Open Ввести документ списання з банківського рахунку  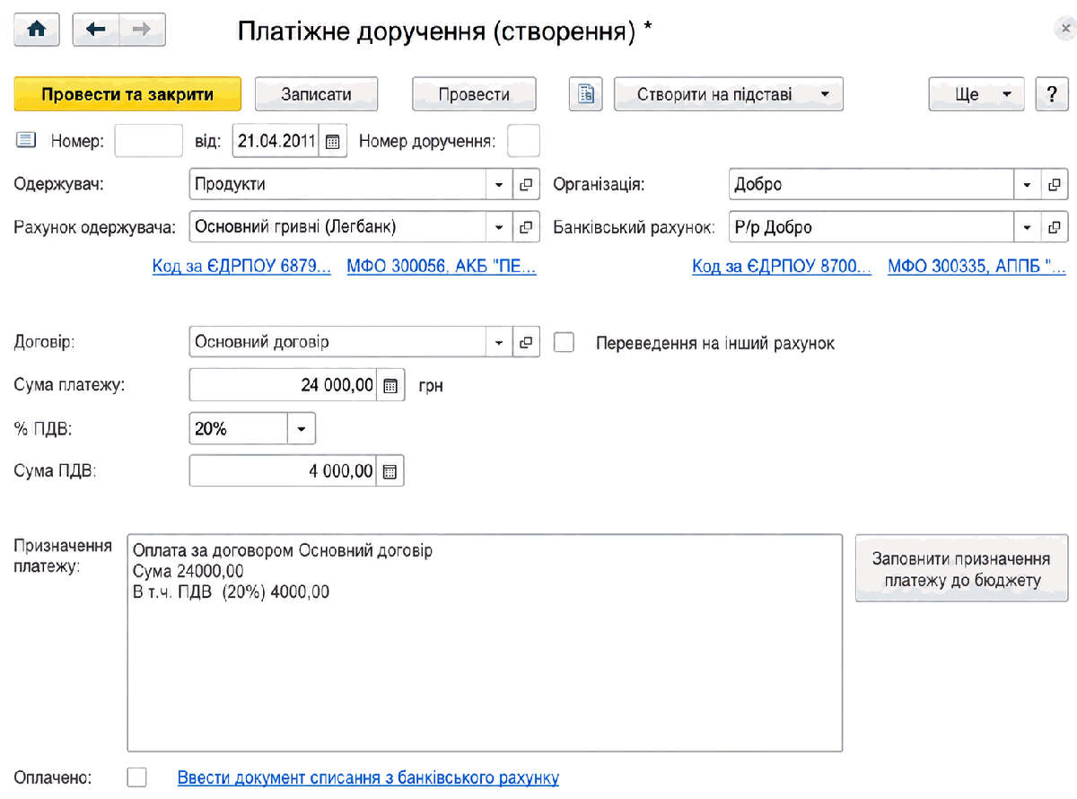[x=368, y=777]
